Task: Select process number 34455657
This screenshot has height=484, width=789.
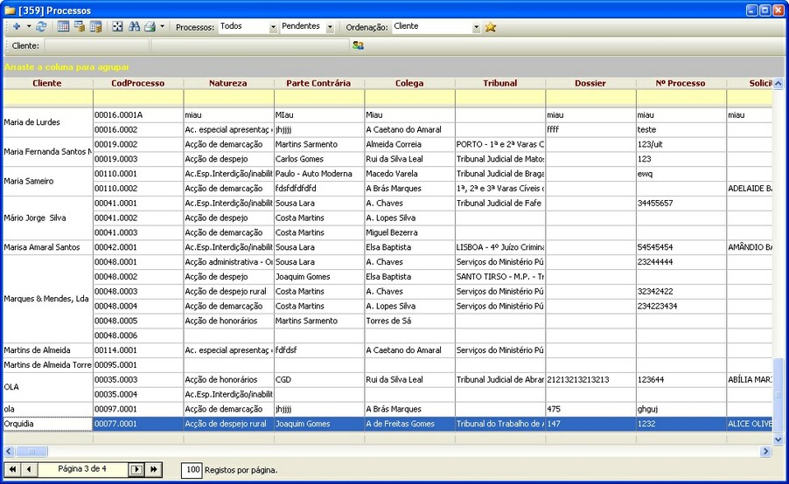Action: [681, 203]
